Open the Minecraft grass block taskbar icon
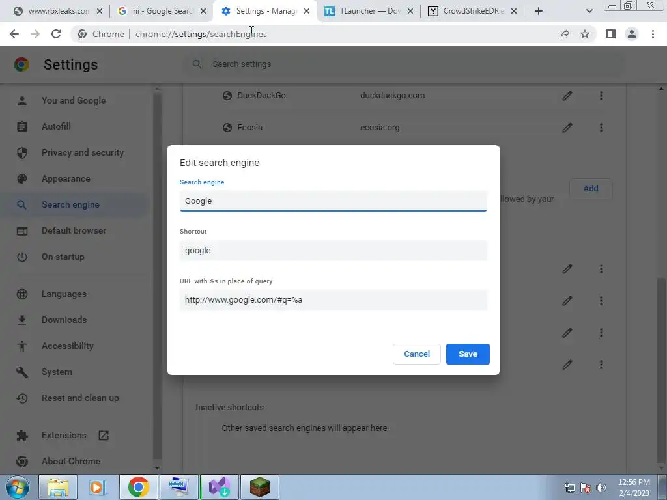This screenshot has height=500, width=667. [x=259, y=487]
